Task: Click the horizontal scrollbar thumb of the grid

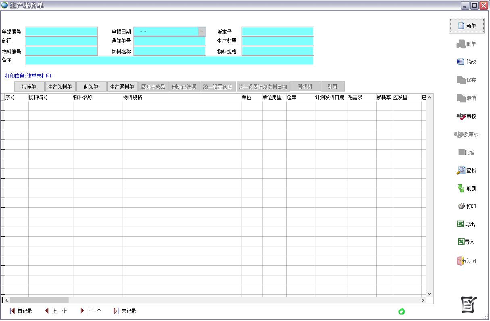Action: [39, 300]
